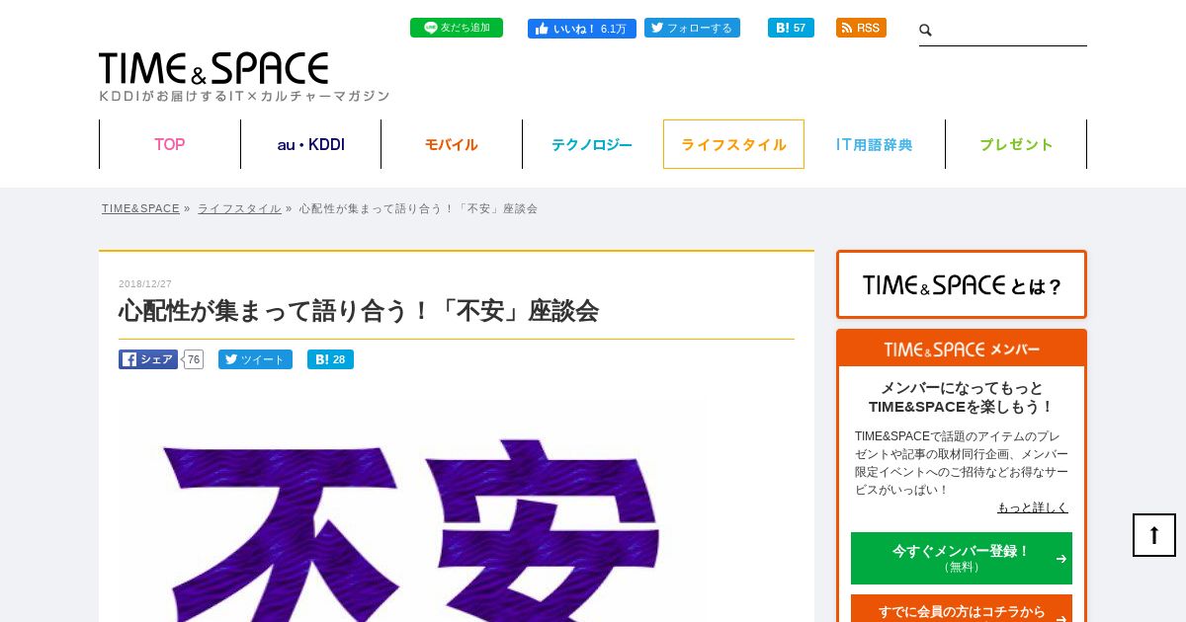This screenshot has width=1186, height=622.
Task: Follow on Twitter via the フォローする button
Action: tap(692, 28)
